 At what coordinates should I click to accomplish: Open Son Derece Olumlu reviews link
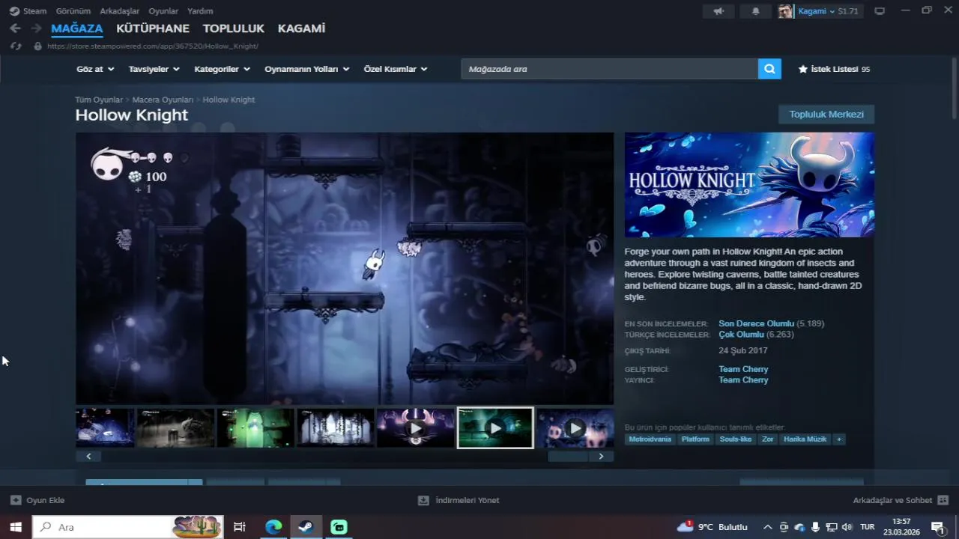[x=756, y=323]
